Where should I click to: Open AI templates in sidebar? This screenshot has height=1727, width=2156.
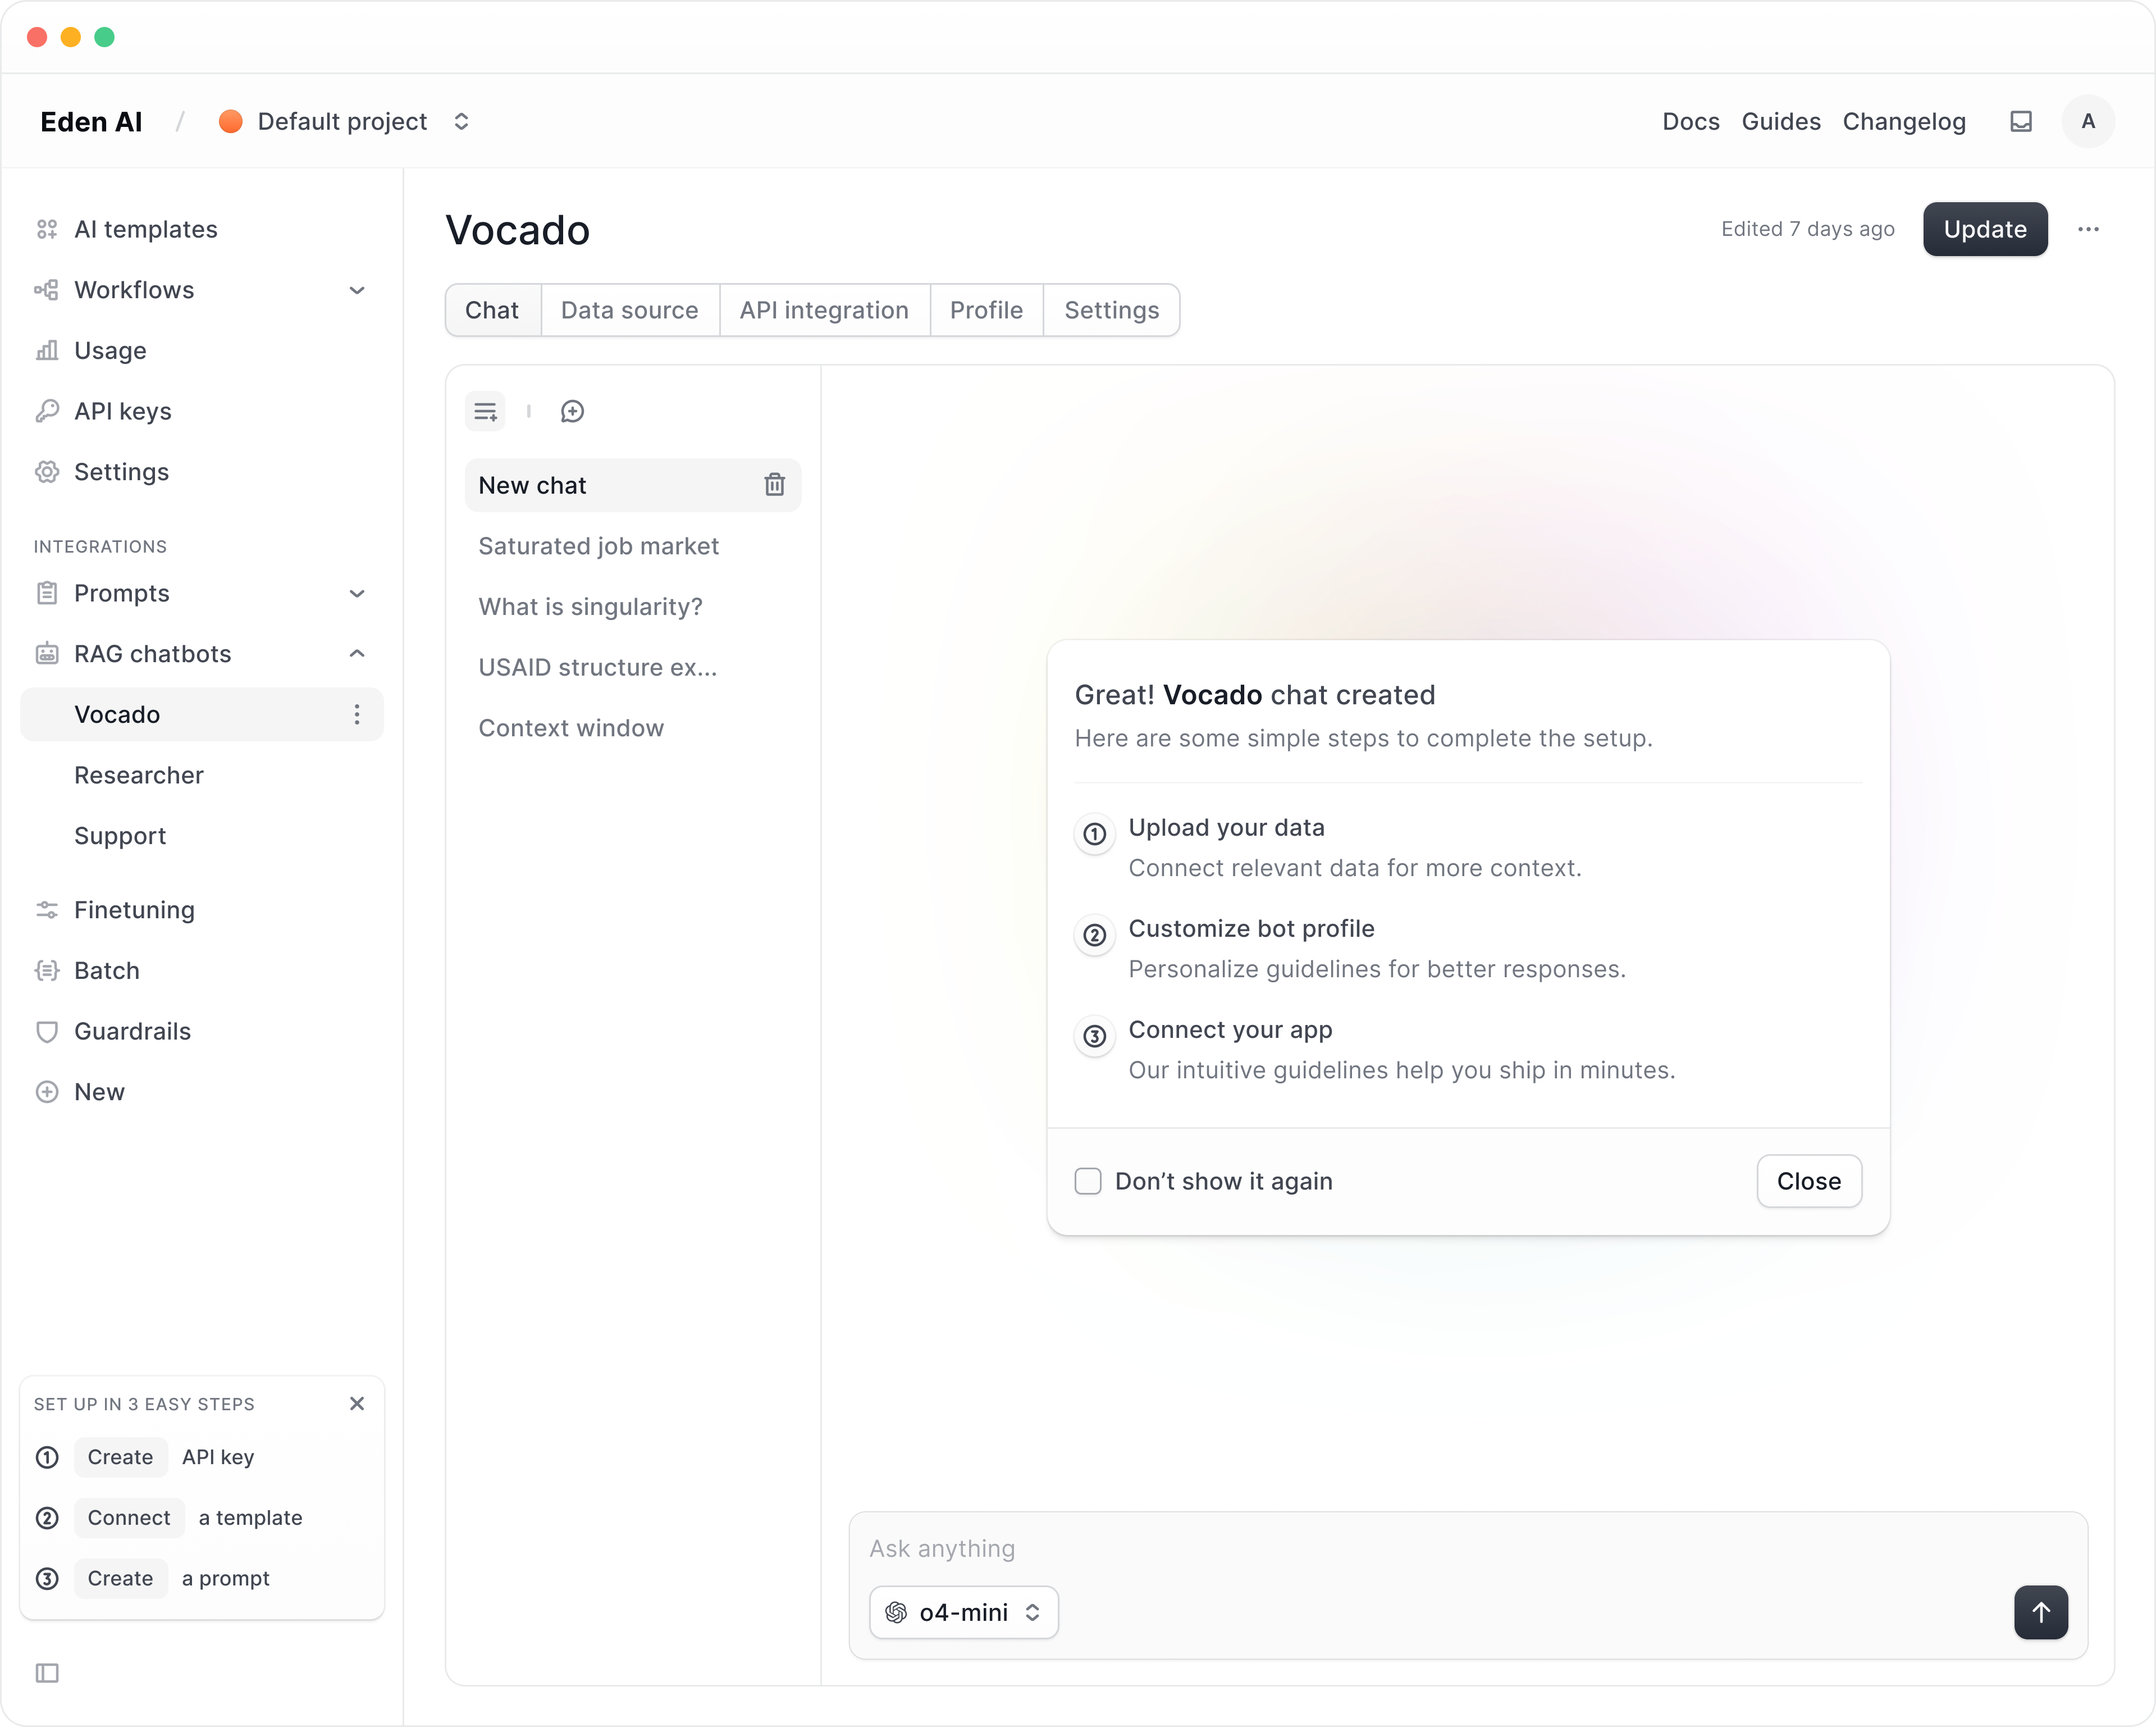tap(145, 229)
